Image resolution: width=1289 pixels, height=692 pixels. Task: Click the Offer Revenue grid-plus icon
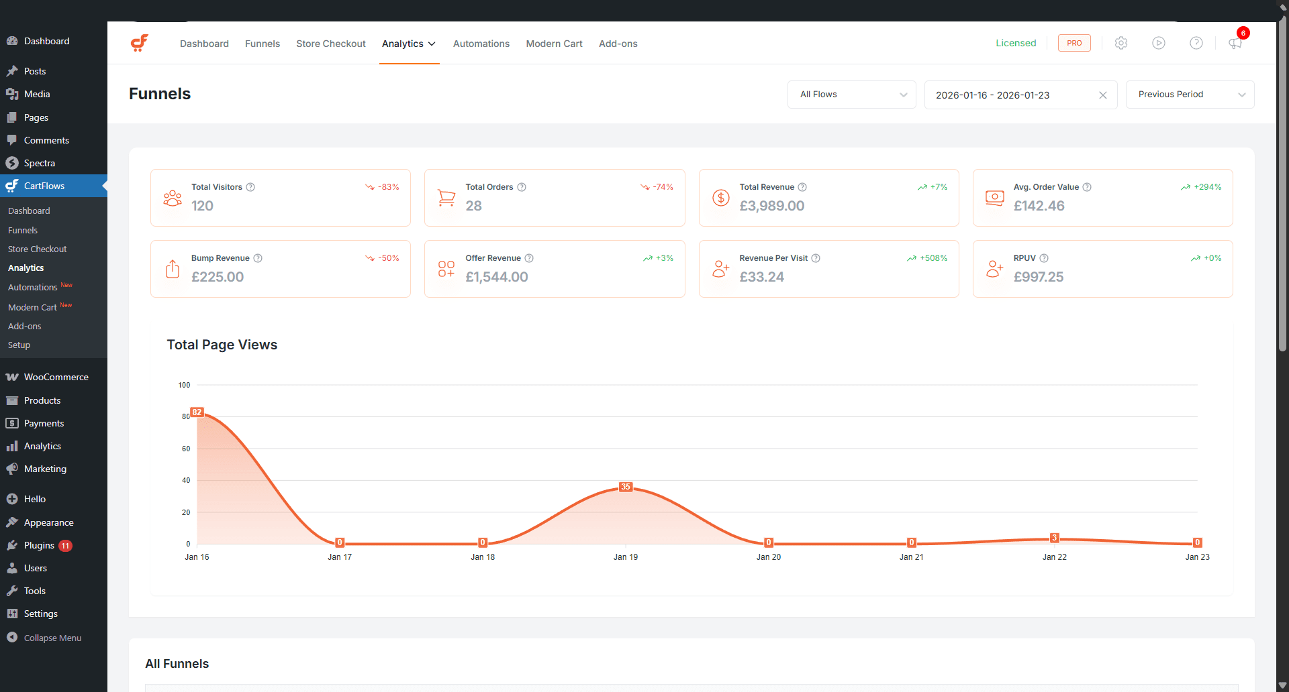[x=446, y=269]
